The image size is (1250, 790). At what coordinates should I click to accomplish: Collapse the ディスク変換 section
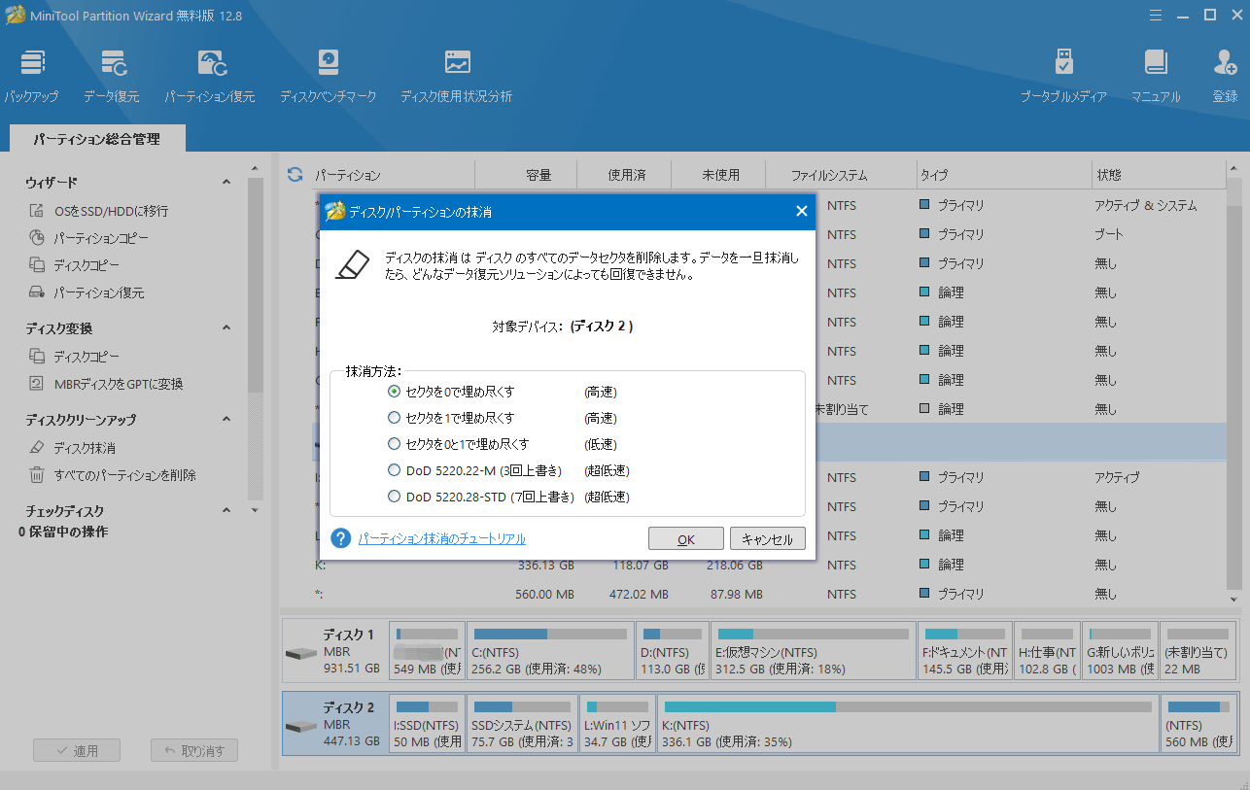click(226, 328)
